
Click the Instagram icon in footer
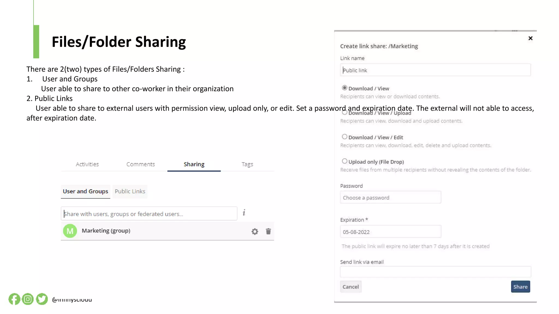click(x=28, y=299)
